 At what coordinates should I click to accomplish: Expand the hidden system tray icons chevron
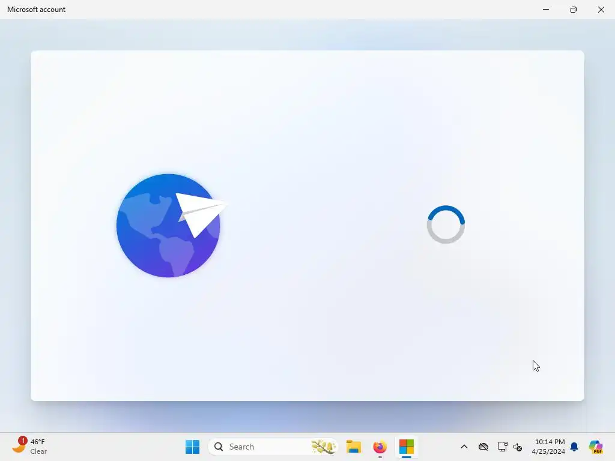[464, 447]
